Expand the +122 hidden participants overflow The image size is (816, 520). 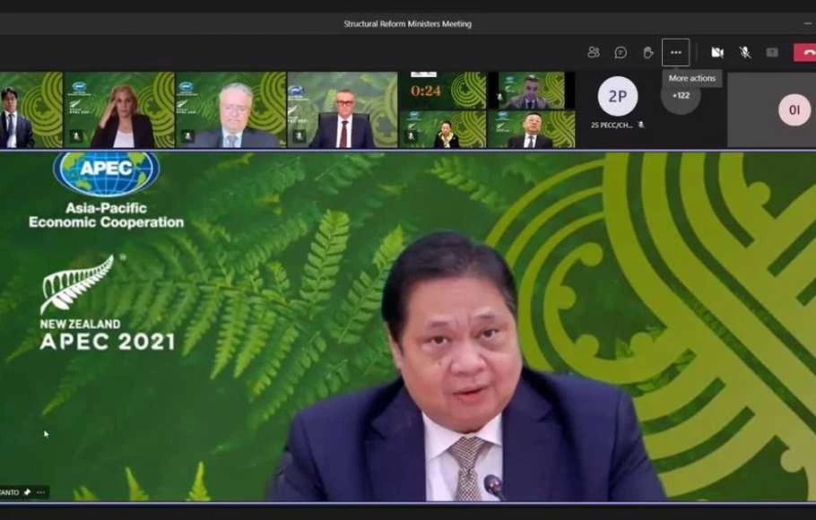(680, 96)
